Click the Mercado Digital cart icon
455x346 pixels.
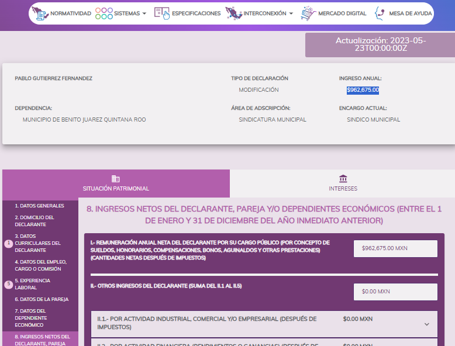(309, 13)
